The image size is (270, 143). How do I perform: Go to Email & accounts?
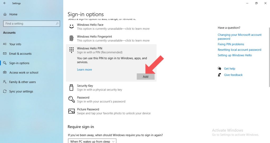(20, 54)
